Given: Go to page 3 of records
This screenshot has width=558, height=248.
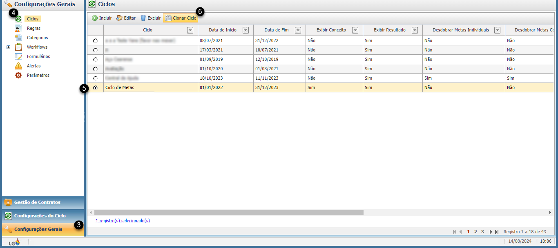Looking at the screenshot, I should 482,232.
